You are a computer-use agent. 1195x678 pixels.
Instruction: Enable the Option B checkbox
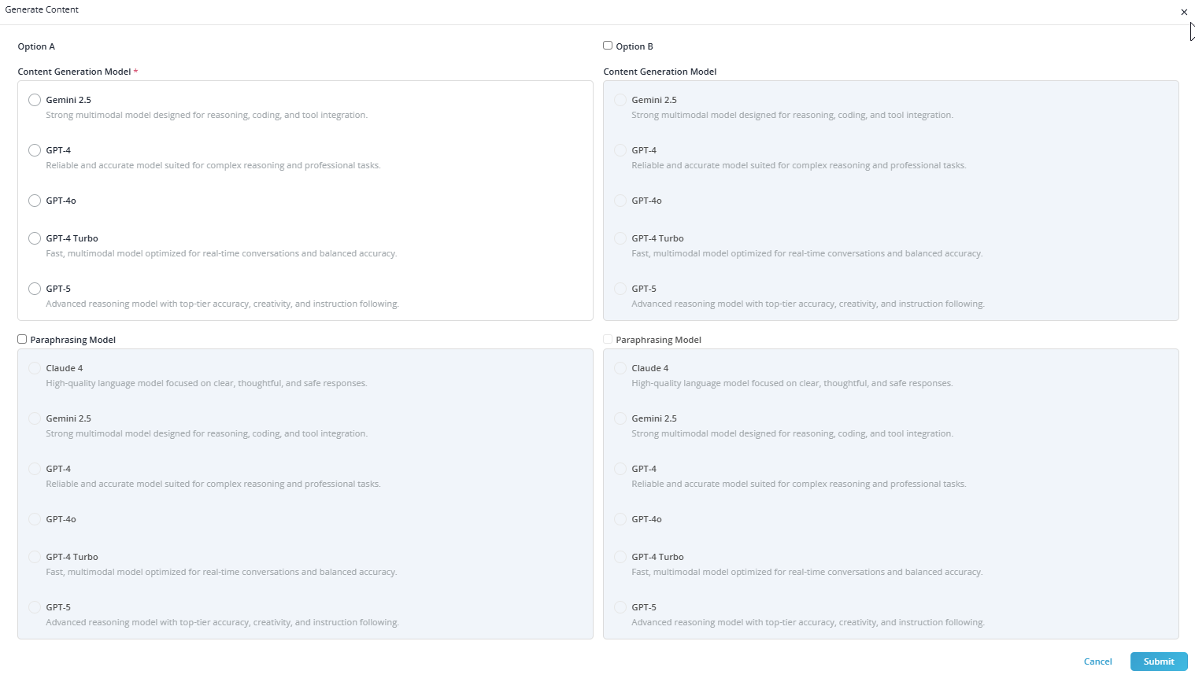coord(608,46)
